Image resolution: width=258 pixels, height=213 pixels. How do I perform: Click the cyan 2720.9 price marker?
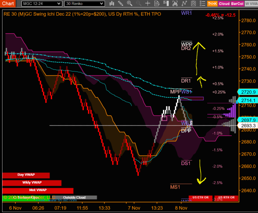(x=248, y=92)
